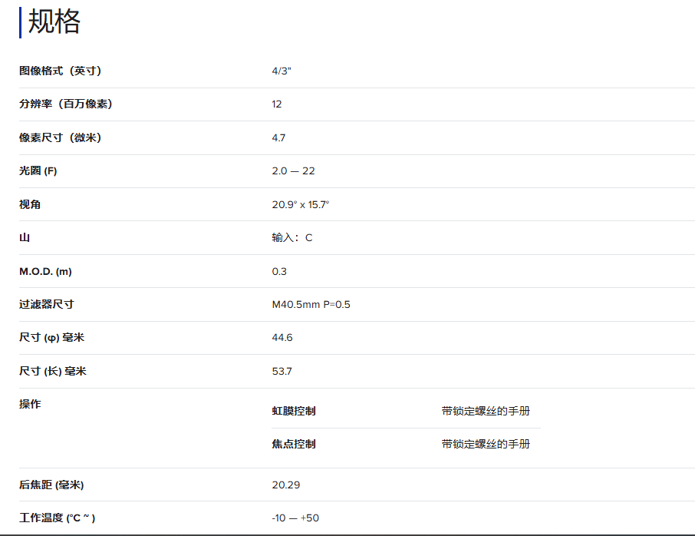Select the 过滤器尺寸 label
The height and width of the screenshot is (536, 695).
(x=46, y=305)
